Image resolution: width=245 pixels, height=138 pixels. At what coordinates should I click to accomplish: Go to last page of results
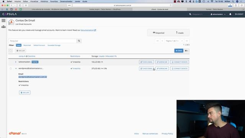point(186,41)
